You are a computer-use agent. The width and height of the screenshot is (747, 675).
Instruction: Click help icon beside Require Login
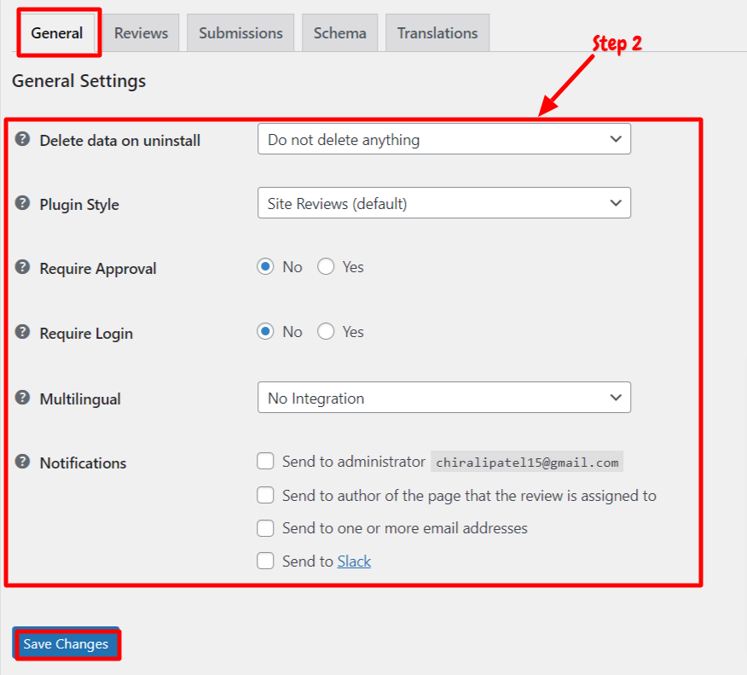(22, 332)
